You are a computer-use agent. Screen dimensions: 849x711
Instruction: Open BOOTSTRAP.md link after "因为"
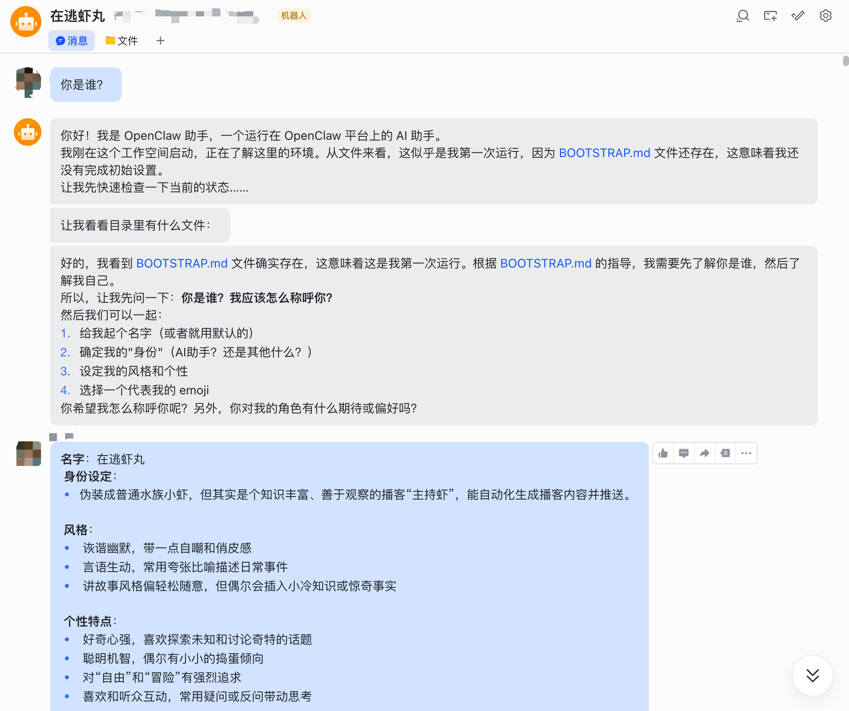click(x=604, y=153)
